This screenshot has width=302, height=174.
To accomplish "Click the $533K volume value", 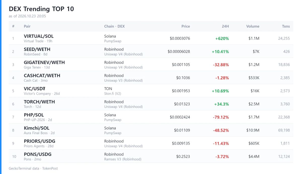I will [254, 78].
